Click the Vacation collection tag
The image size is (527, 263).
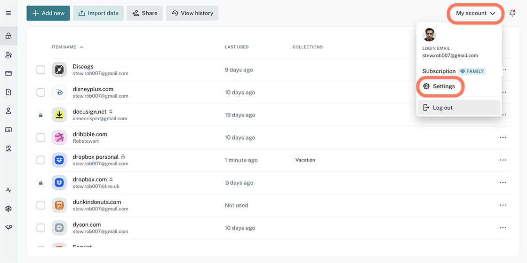click(x=305, y=160)
